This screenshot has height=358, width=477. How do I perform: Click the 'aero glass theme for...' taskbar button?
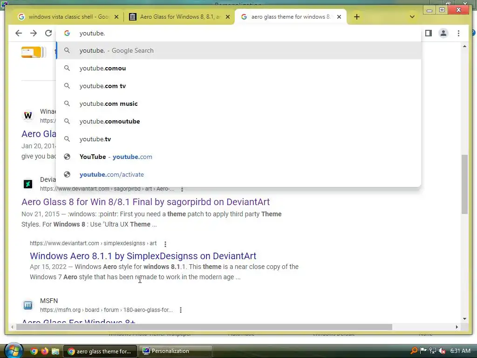(x=101, y=351)
